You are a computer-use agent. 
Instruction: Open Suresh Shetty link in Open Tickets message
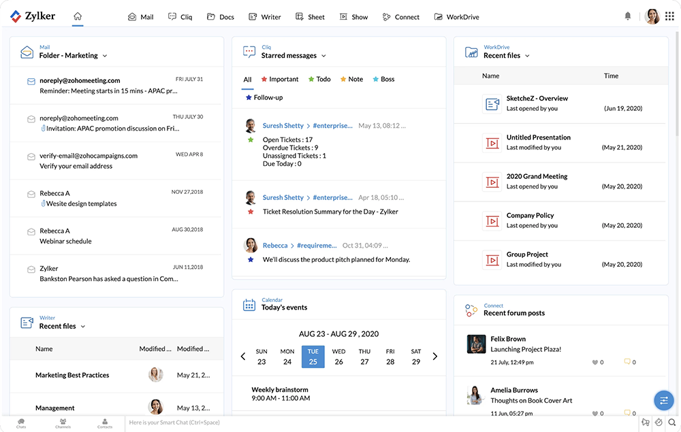point(283,126)
